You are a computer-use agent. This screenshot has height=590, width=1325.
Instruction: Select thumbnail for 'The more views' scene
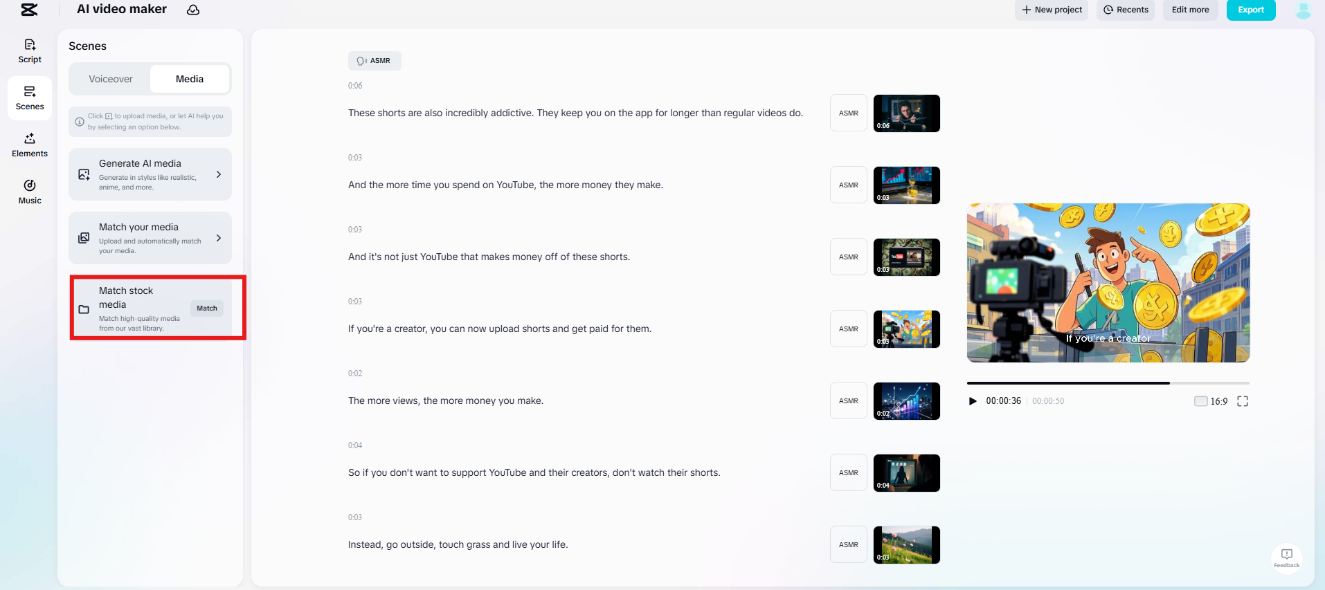tap(907, 400)
